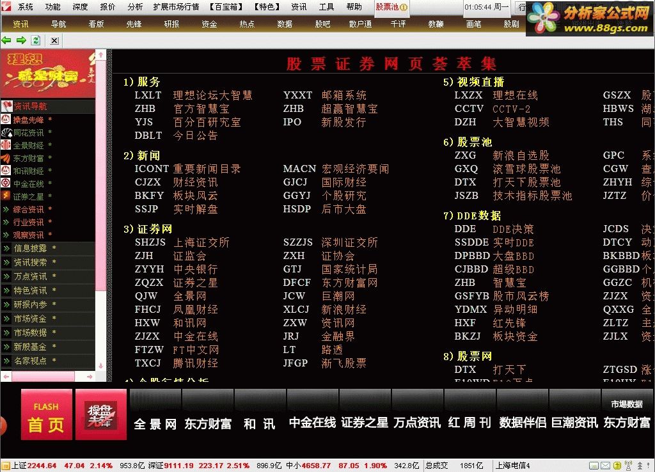
Task: Switch to the 研报 tab
Action: 171,24
